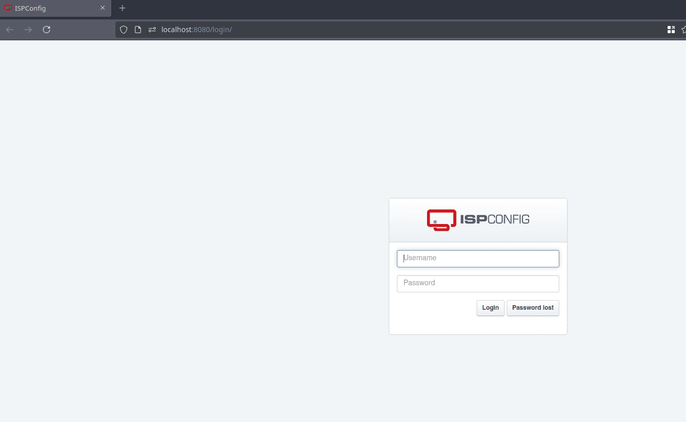Open site permissions icon in address bar
Image resolution: width=686 pixels, height=422 pixels.
click(x=152, y=30)
